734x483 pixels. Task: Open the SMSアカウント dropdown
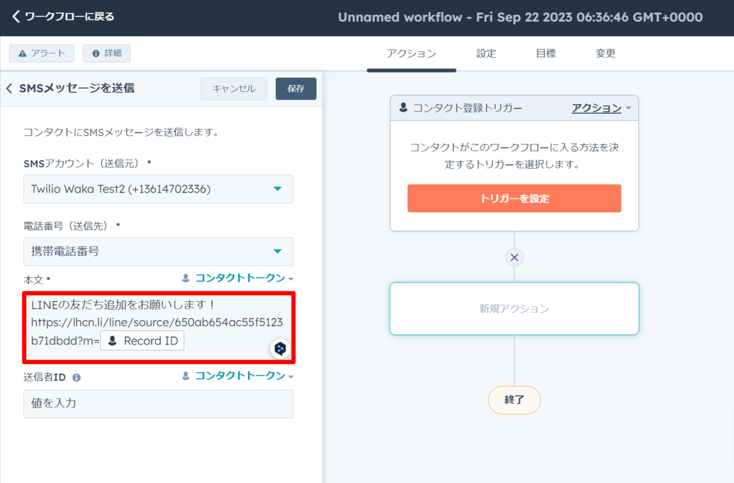coord(158,189)
